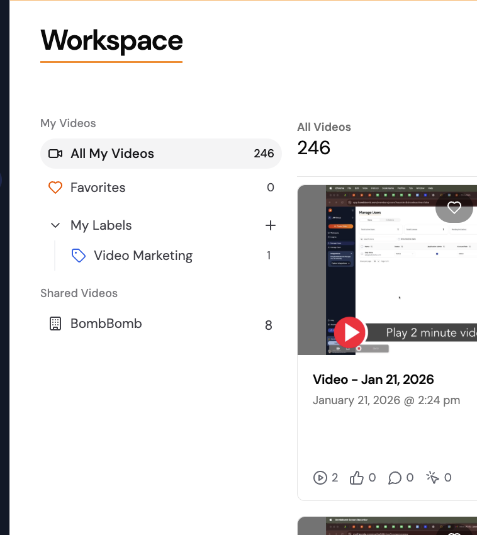
Task: Click the comments bubble icon on video card
Action: pos(395,478)
